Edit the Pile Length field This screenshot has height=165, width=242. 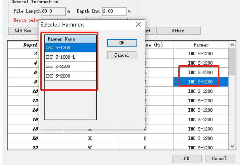pos(53,12)
